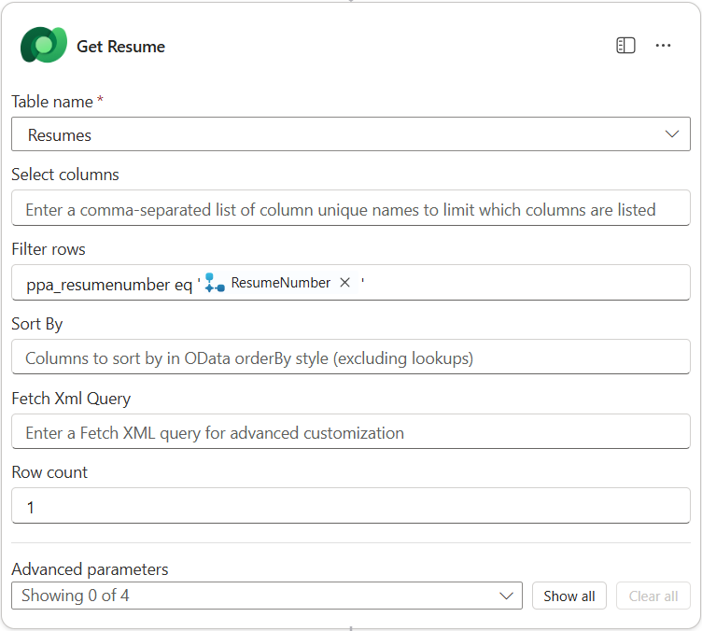This screenshot has height=631, width=702.
Task: Click the Resumes table name value
Action: tap(60, 135)
